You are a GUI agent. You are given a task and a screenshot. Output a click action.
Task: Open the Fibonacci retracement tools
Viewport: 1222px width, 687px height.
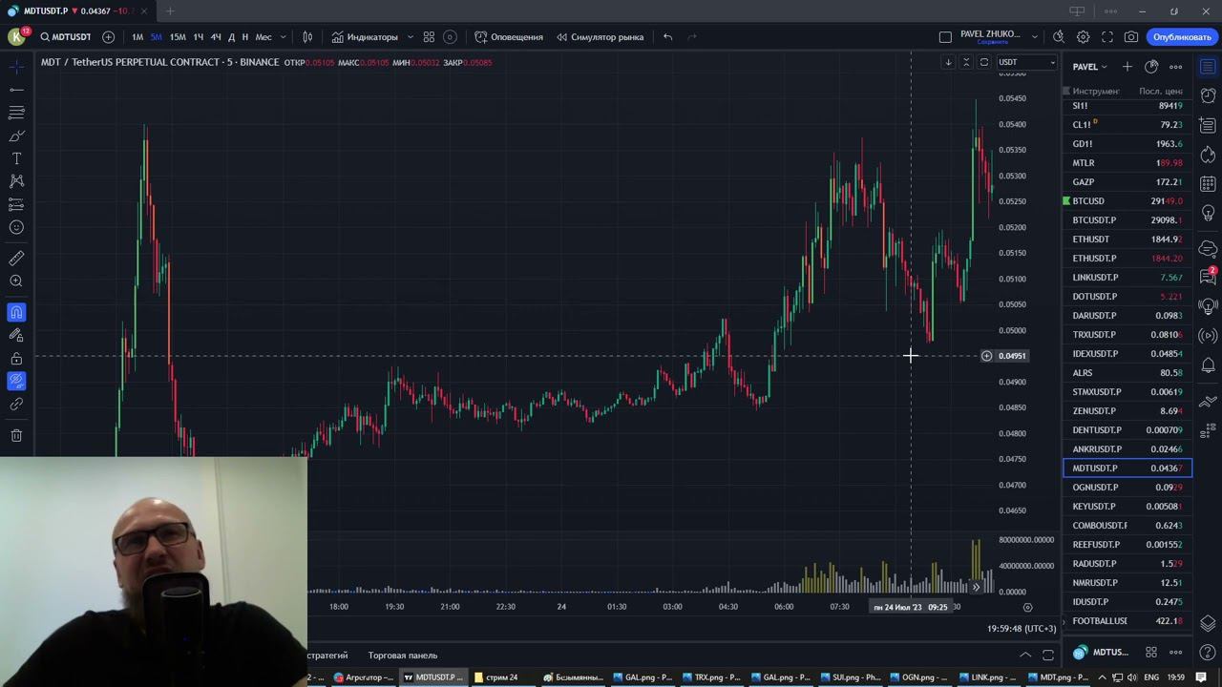[16, 113]
